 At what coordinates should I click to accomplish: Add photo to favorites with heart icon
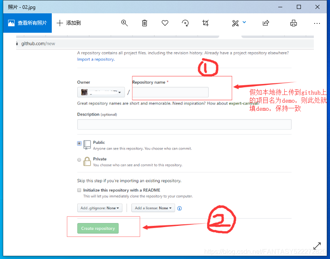[165, 23]
